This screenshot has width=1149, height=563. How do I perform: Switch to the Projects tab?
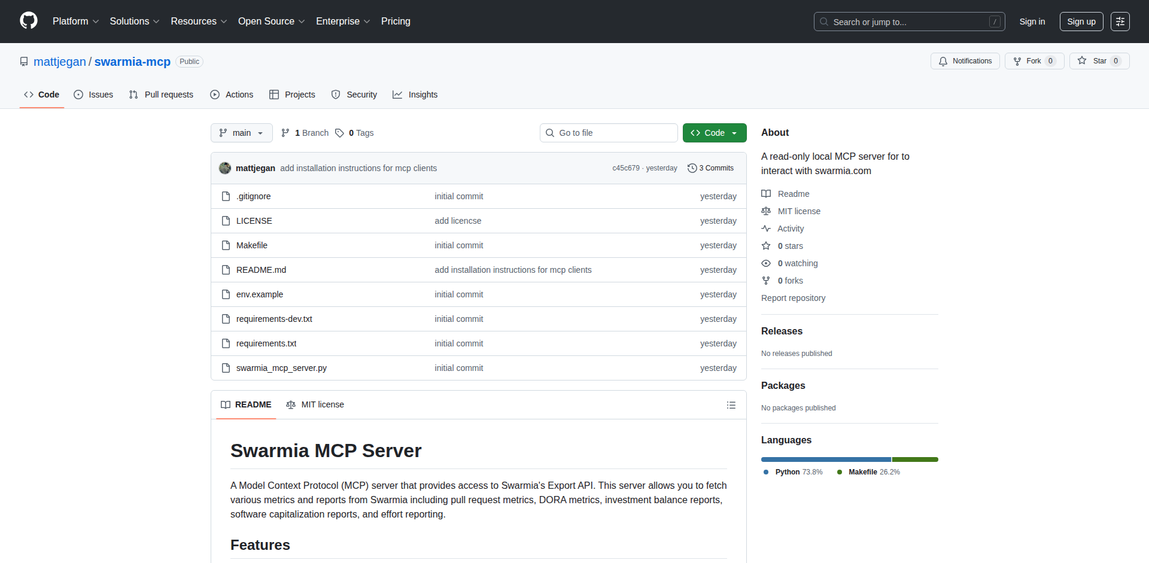tap(292, 95)
